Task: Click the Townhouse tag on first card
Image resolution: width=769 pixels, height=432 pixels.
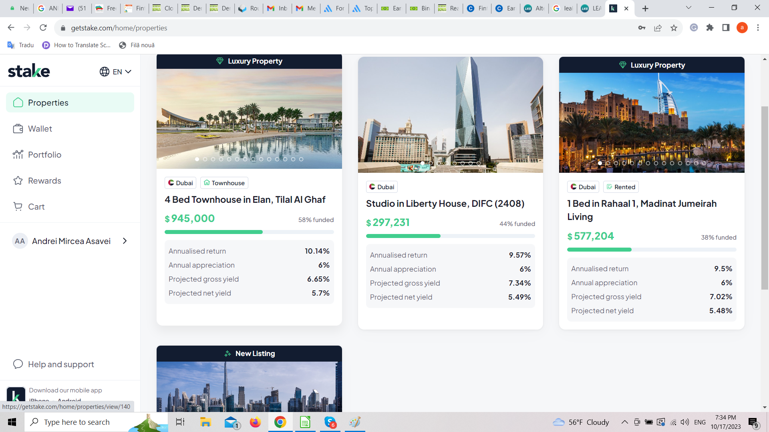Action: tap(224, 183)
